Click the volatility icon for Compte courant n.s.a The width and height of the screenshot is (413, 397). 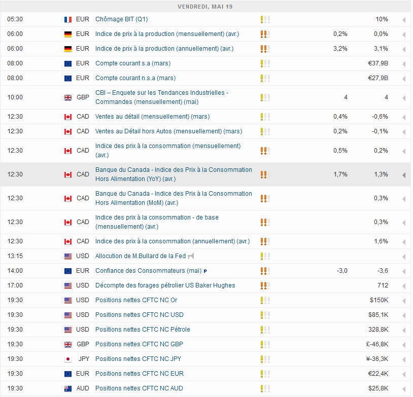click(x=265, y=79)
